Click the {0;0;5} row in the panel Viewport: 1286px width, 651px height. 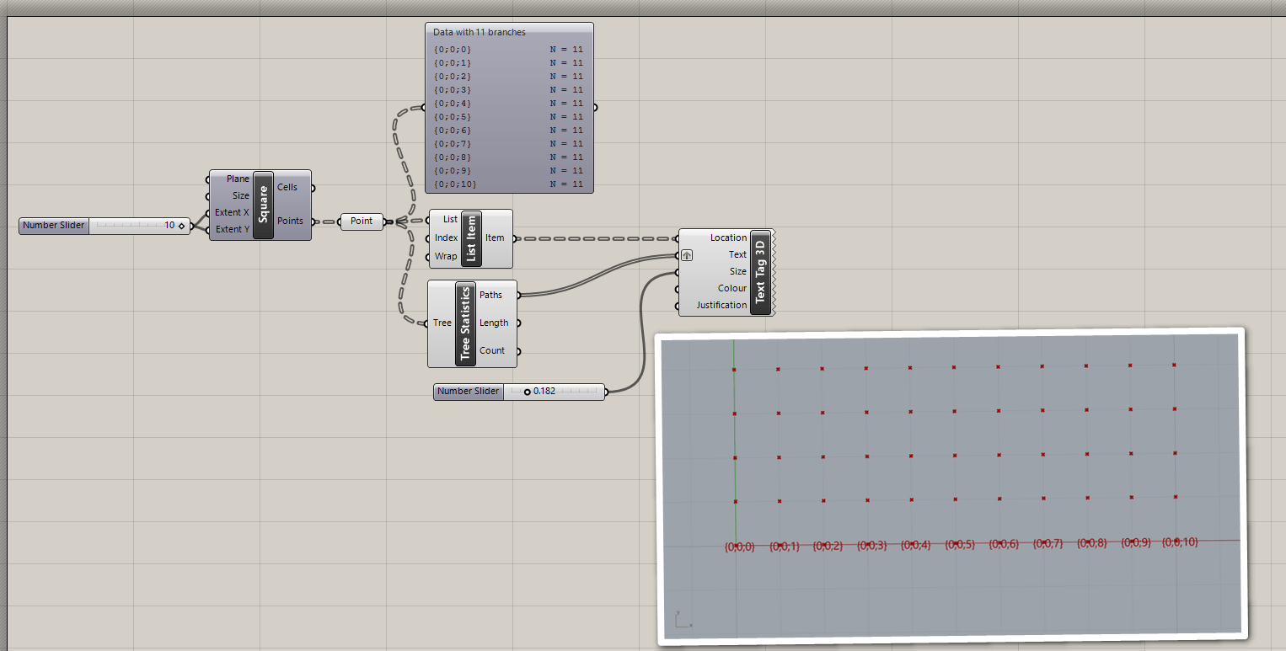[509, 117]
